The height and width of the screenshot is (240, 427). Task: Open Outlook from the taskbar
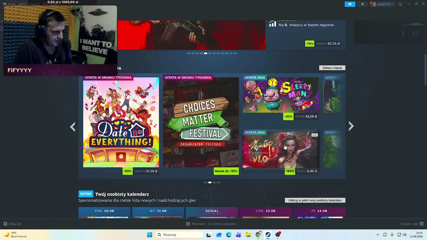click(219, 235)
